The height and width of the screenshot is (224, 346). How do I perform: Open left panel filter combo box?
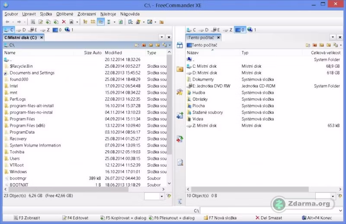pyautogui.click(x=154, y=196)
